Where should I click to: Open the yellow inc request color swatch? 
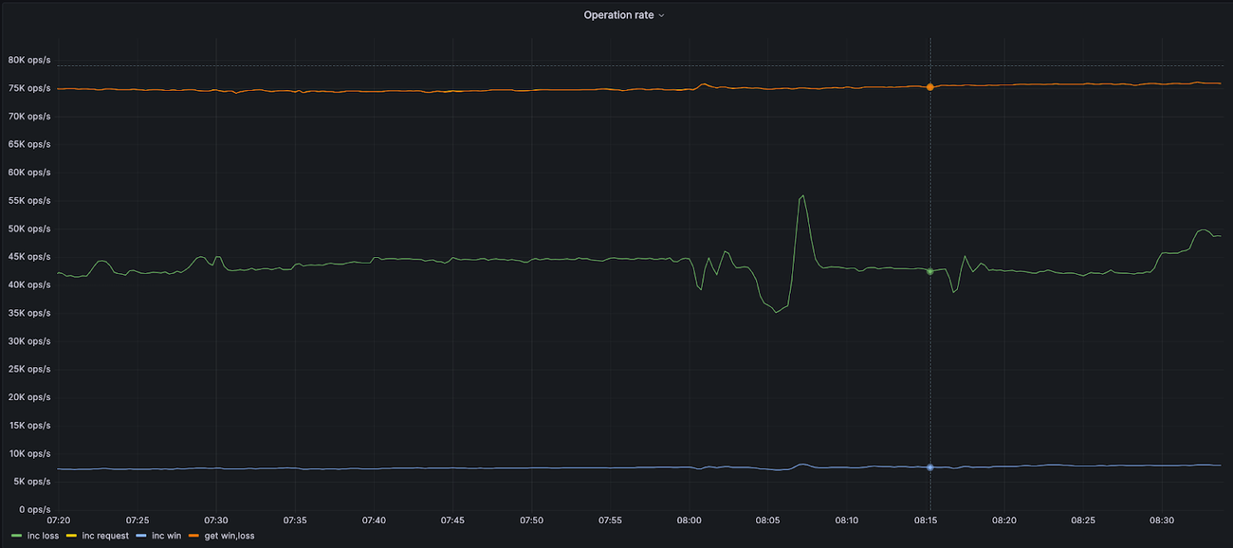pyautogui.click(x=71, y=536)
